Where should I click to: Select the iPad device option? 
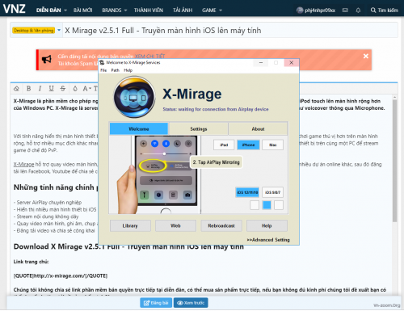[x=224, y=145]
